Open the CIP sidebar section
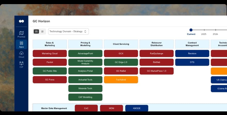The image size is (227, 115). point(21,65)
